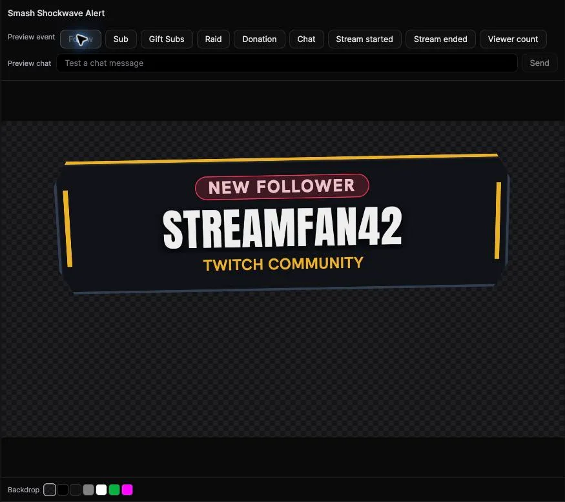The height and width of the screenshot is (502, 565).
Task: Trigger the Follow preview event
Action: tap(80, 39)
